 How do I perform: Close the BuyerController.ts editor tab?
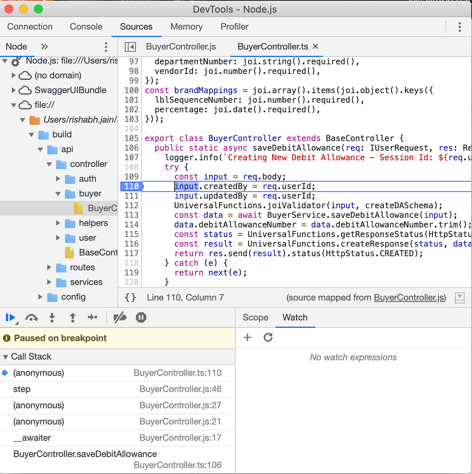[x=315, y=46]
